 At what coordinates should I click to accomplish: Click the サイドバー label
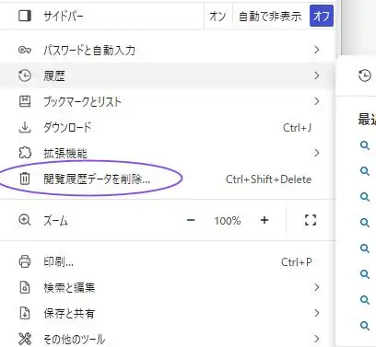click(x=64, y=16)
